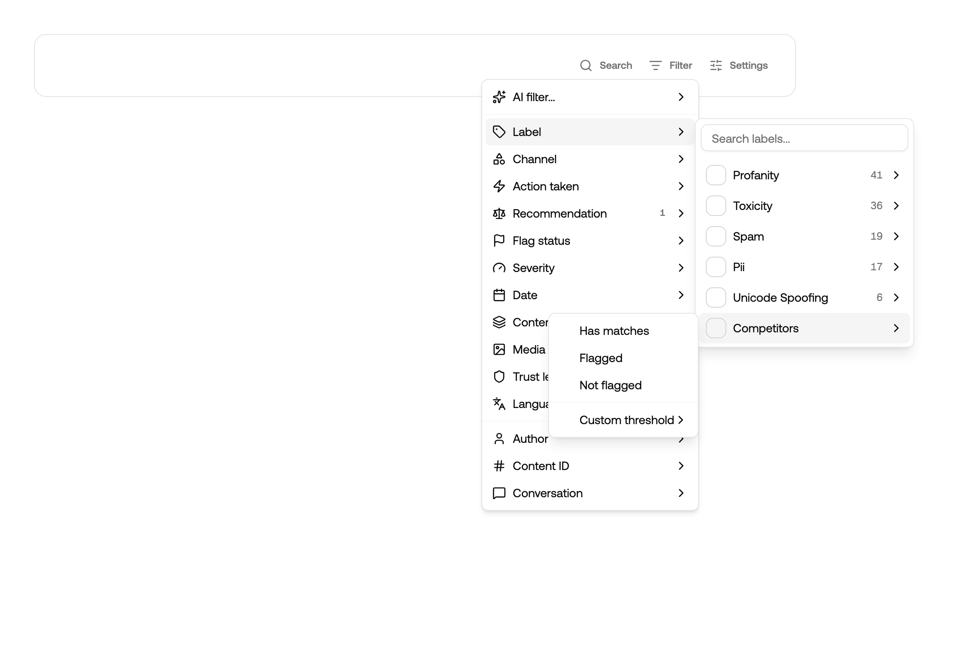Expand the Profanity label chevron
Screen dimensions: 978x646
coord(896,175)
